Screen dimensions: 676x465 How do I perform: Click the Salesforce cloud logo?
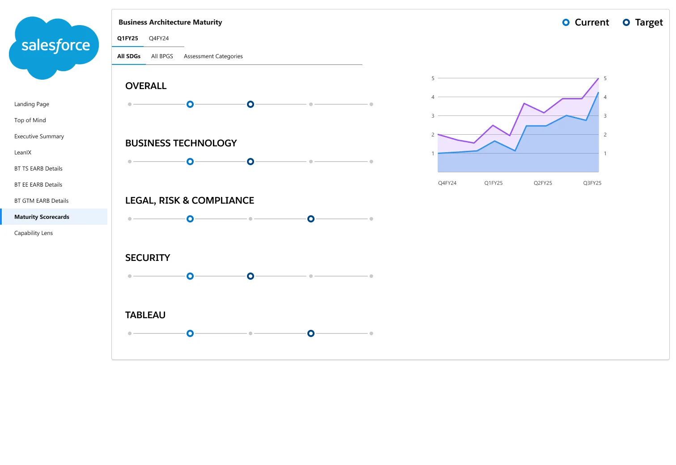(x=54, y=48)
